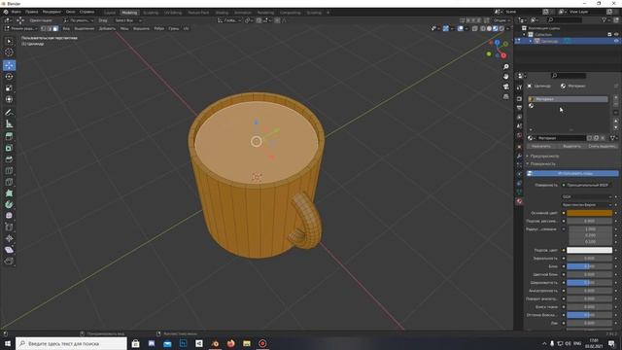Remove material slot with minus button
The width and height of the screenshot is (622, 350).
pyautogui.click(x=615, y=104)
